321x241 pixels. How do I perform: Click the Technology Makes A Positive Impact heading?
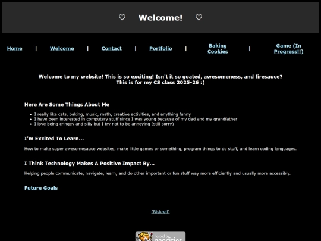pos(89,164)
